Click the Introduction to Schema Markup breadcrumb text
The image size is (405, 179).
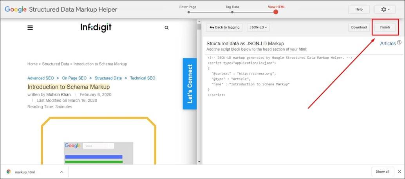100,64
